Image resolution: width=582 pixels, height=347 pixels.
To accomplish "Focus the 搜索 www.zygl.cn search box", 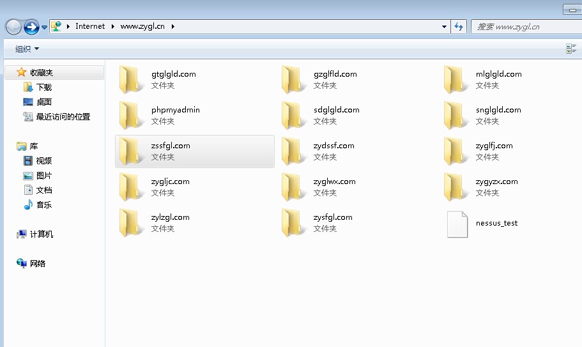I will (526, 27).
